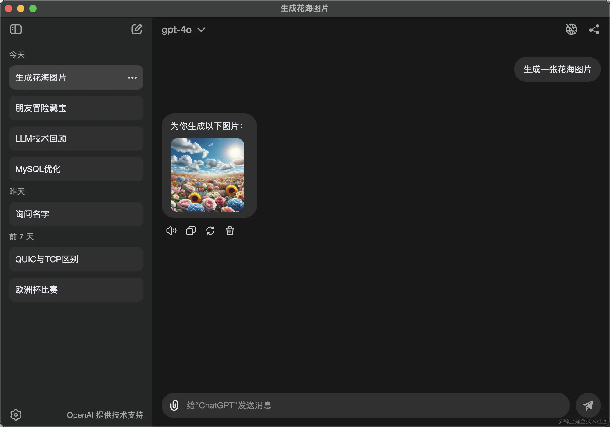
Task: Switch to the LLM技术回顾 conversation
Action: [76, 138]
